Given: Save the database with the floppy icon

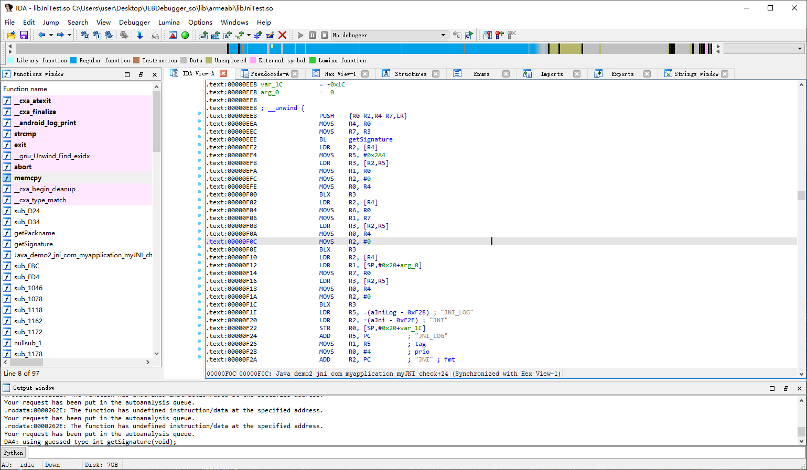Looking at the screenshot, I should pyautogui.click(x=24, y=35).
